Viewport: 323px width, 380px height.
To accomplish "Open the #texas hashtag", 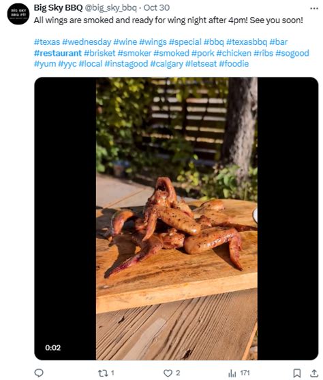I will [47, 42].
